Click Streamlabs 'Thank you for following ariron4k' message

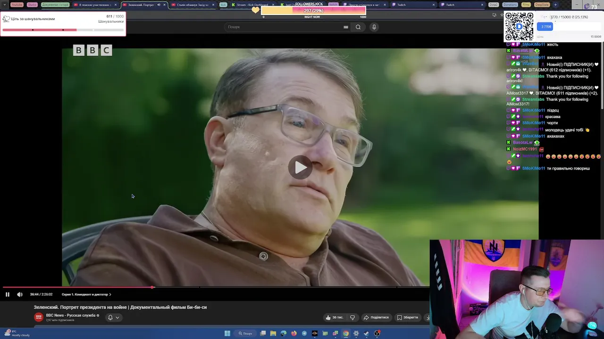coord(547,78)
